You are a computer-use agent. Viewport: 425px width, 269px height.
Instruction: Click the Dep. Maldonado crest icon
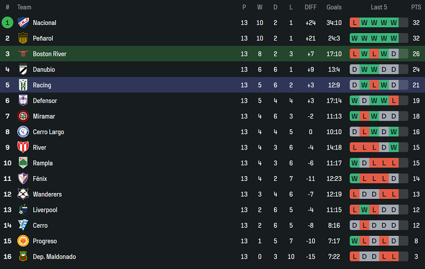[x=23, y=257]
